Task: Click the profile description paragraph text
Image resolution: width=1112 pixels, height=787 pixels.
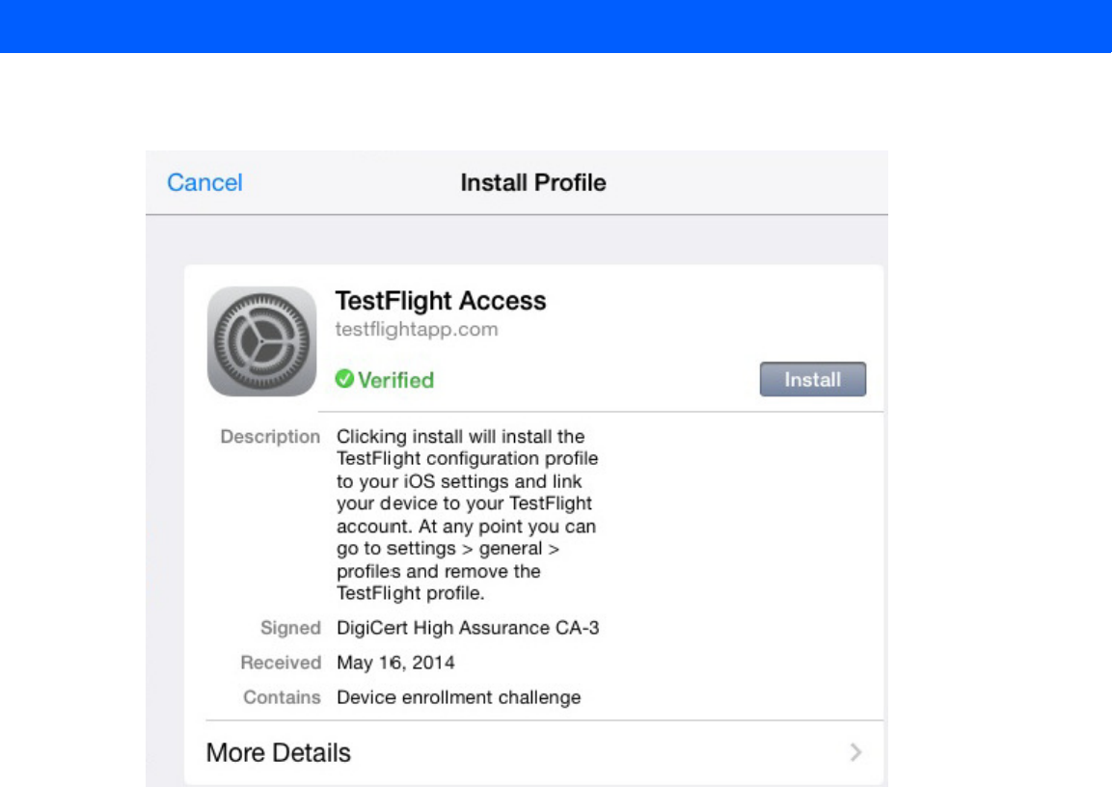Action: (467, 515)
